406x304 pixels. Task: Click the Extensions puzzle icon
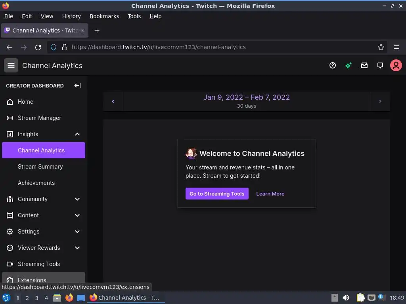click(x=10, y=280)
